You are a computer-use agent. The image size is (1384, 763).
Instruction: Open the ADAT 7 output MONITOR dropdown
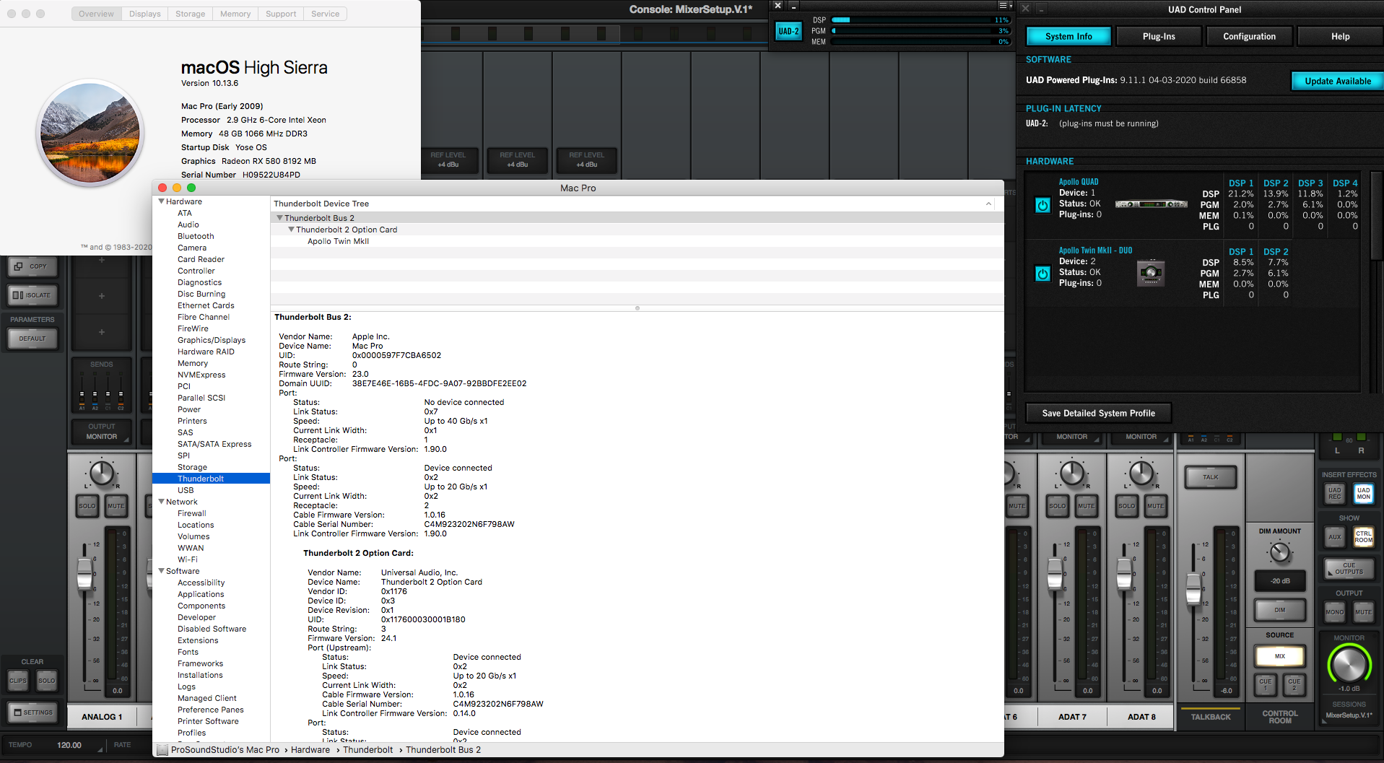point(1072,437)
